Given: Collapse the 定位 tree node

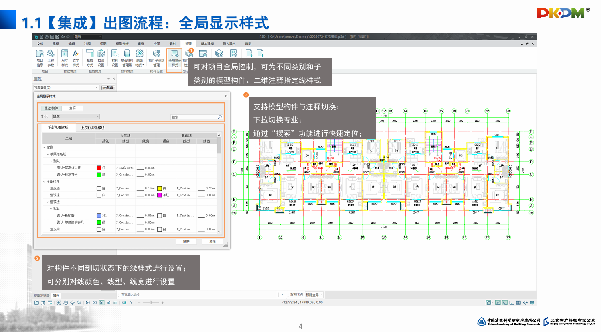Looking at the screenshot, I should [44, 147].
